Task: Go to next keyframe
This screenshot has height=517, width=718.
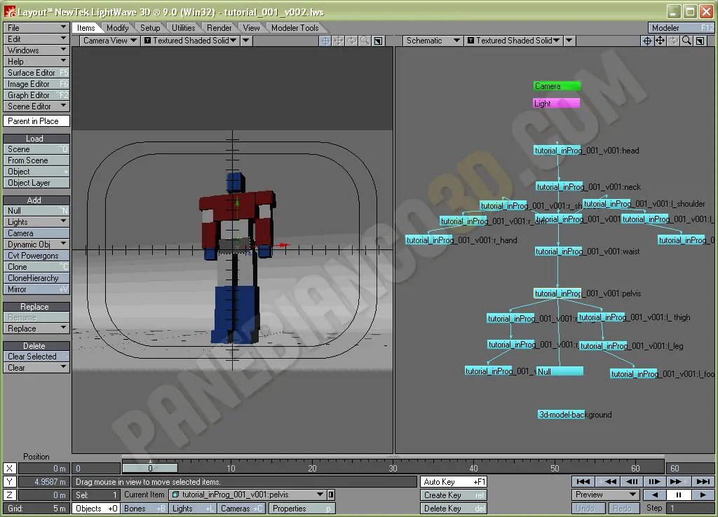Action: click(x=679, y=481)
